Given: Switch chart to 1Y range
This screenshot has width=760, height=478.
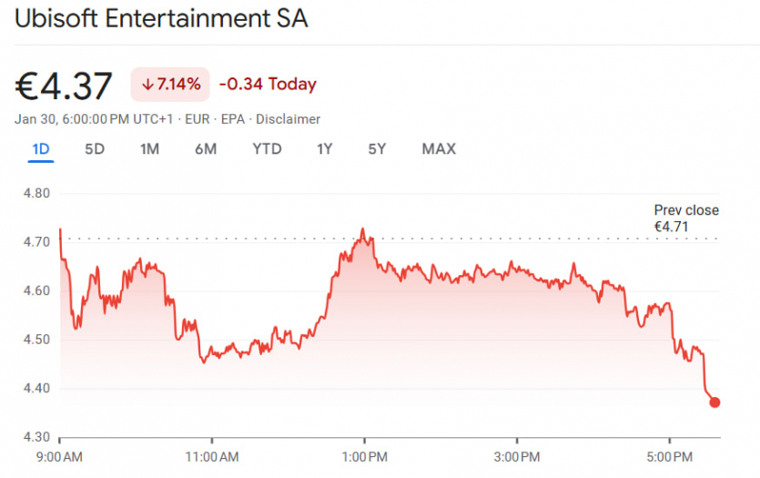Looking at the screenshot, I should point(324,149).
